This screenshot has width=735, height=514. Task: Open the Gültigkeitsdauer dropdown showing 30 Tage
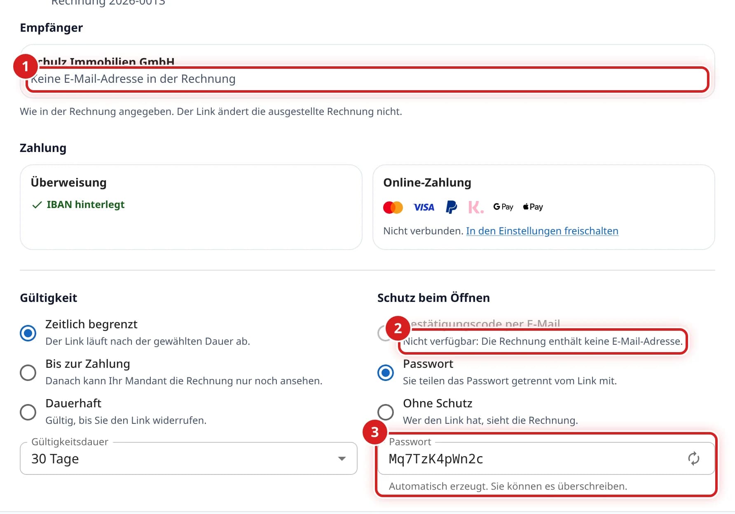click(x=189, y=458)
